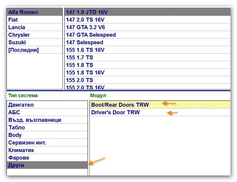Choose Driver's Door TRW module
This screenshot has width=237, height=182.
115,112
